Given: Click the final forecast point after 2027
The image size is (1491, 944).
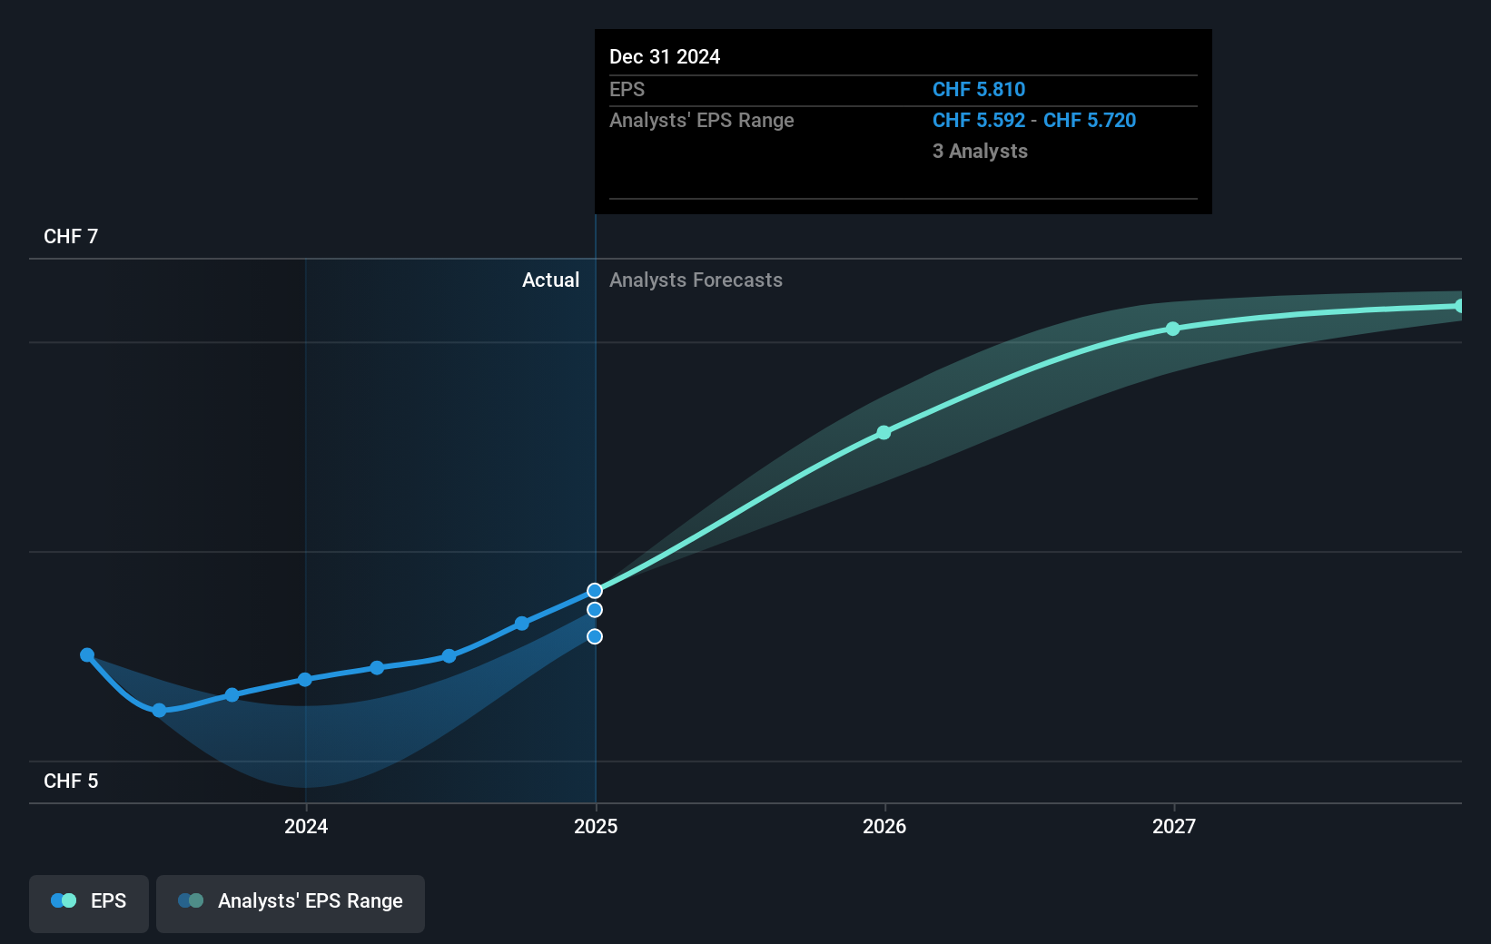Looking at the screenshot, I should point(1459,306).
